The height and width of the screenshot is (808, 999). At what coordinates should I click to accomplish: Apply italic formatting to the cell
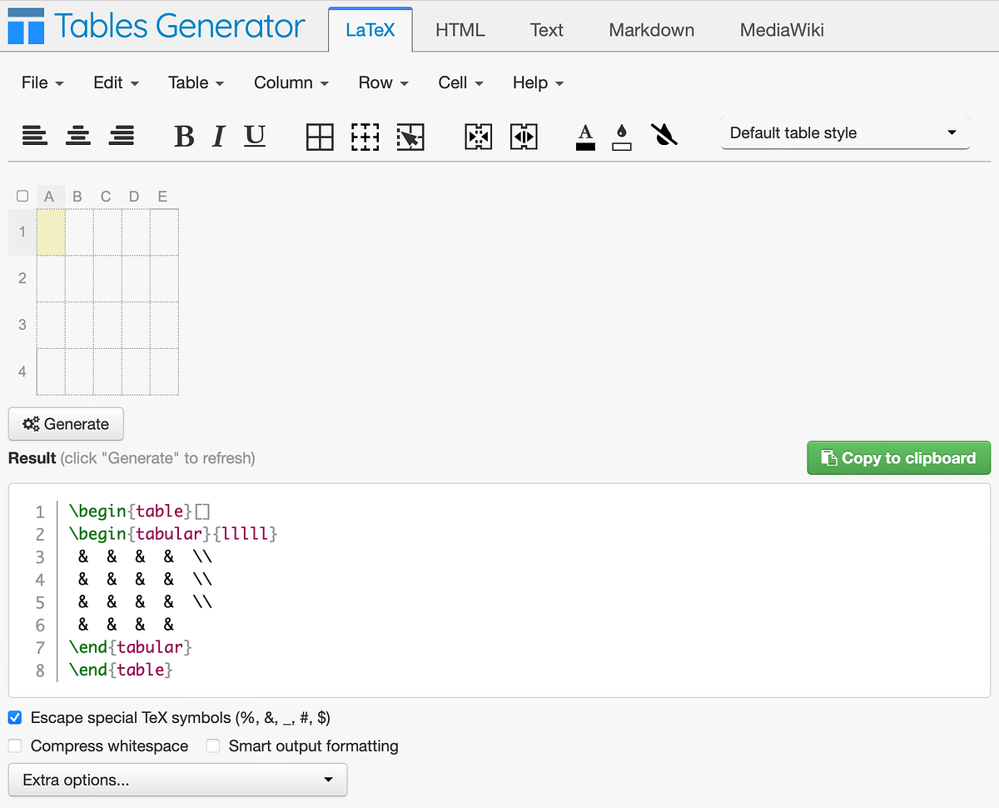217,136
